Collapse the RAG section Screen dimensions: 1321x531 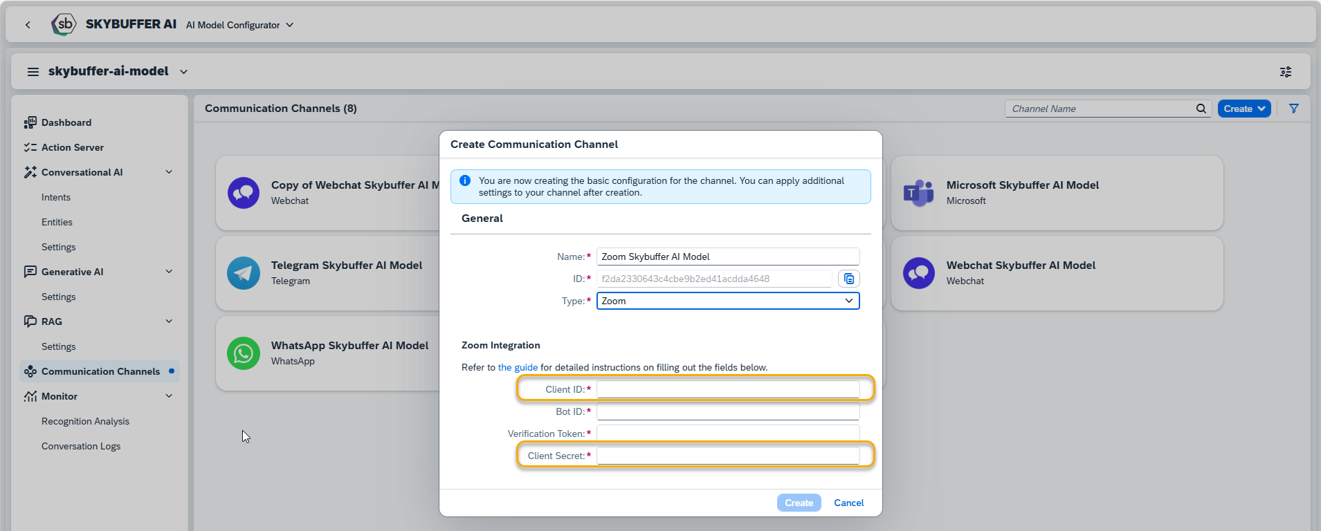pyautogui.click(x=169, y=322)
